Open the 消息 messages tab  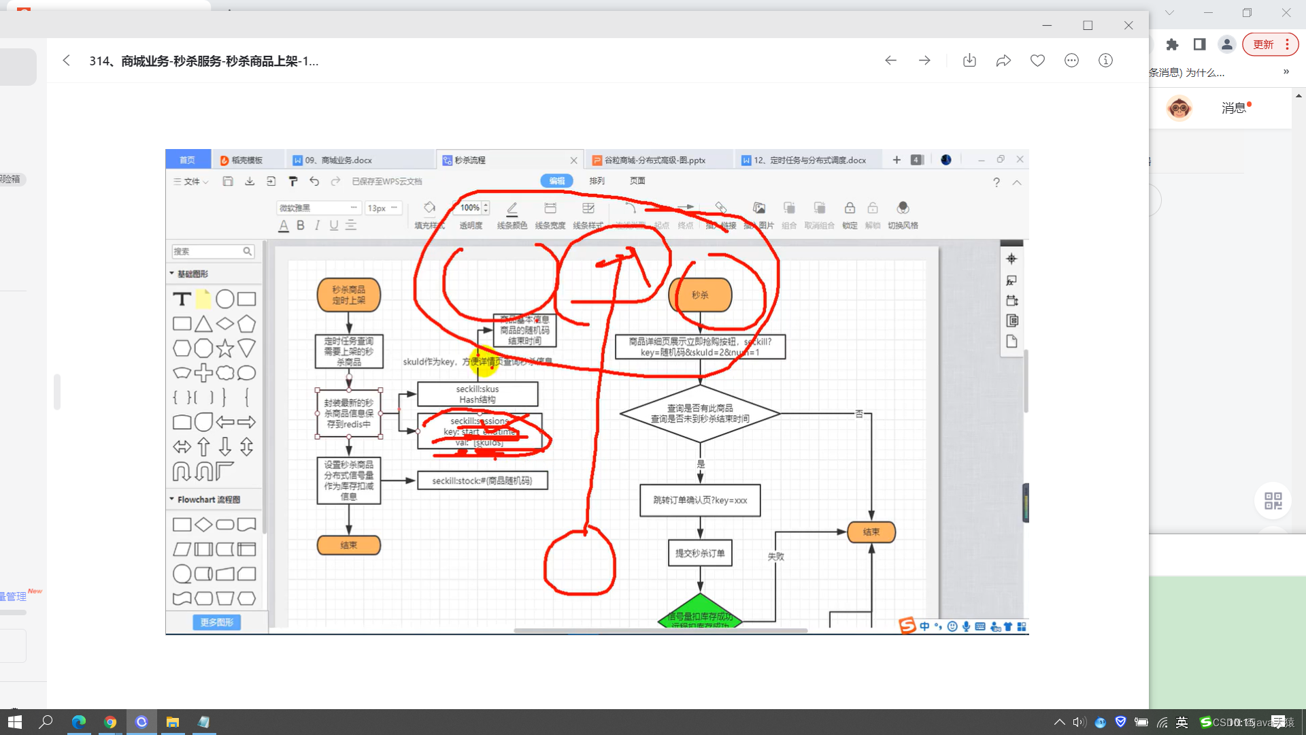point(1233,108)
